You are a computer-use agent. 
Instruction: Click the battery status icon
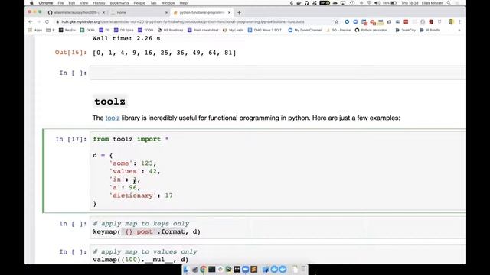click(x=394, y=3)
